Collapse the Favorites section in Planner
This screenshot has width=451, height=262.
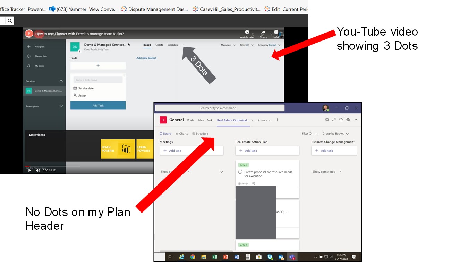(x=61, y=81)
